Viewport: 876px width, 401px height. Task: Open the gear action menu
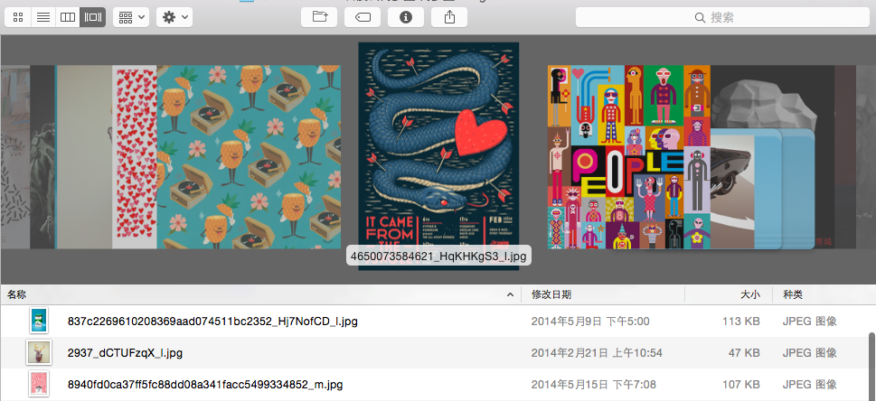174,17
